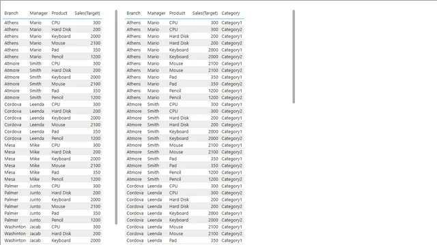Sort right table by Product column header
437x245 pixels.
[177, 13]
